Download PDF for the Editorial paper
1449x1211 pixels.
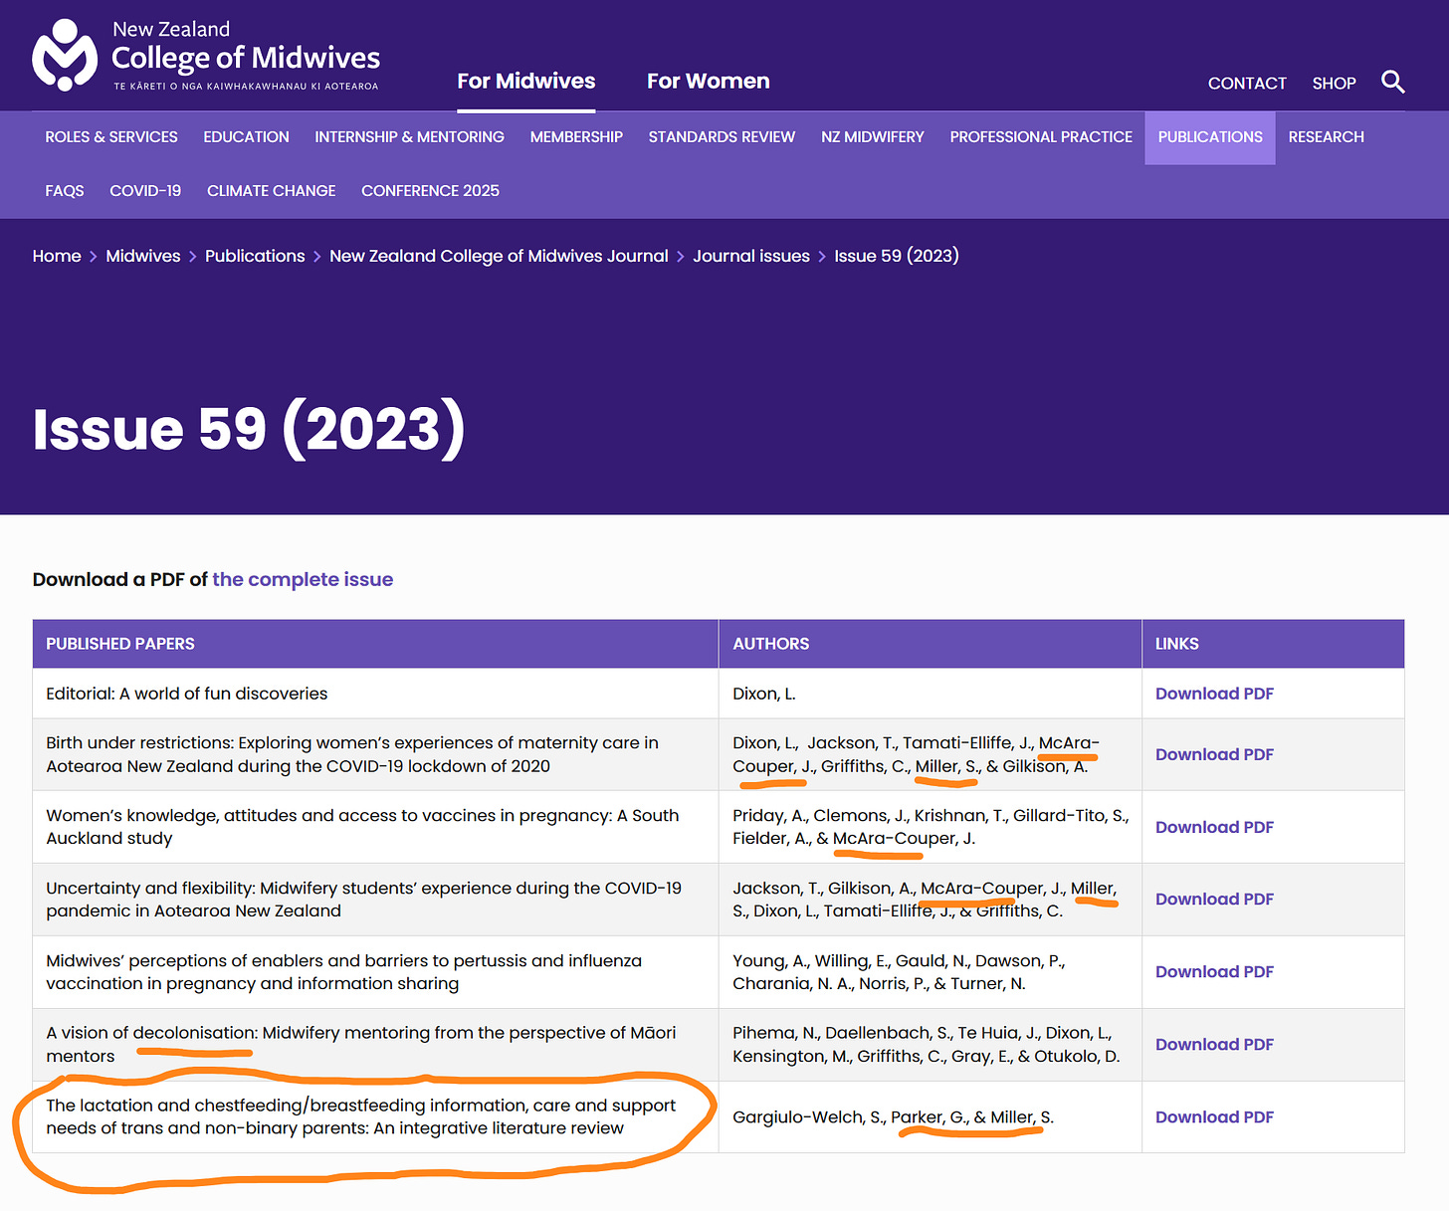coord(1214,694)
